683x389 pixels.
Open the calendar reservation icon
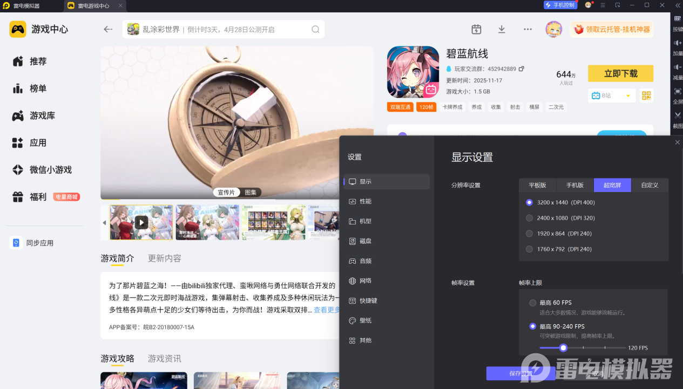click(476, 29)
